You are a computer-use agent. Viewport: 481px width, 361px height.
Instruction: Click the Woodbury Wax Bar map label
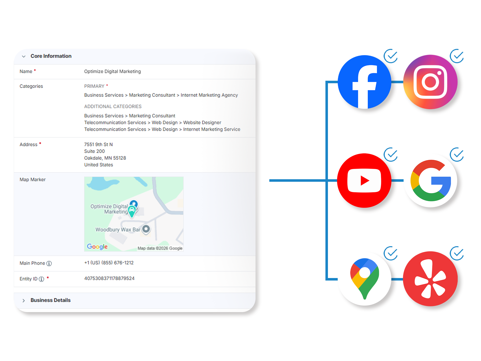point(118,230)
